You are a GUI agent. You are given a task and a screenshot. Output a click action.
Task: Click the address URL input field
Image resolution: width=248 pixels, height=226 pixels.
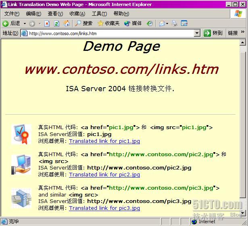[x=111, y=33]
